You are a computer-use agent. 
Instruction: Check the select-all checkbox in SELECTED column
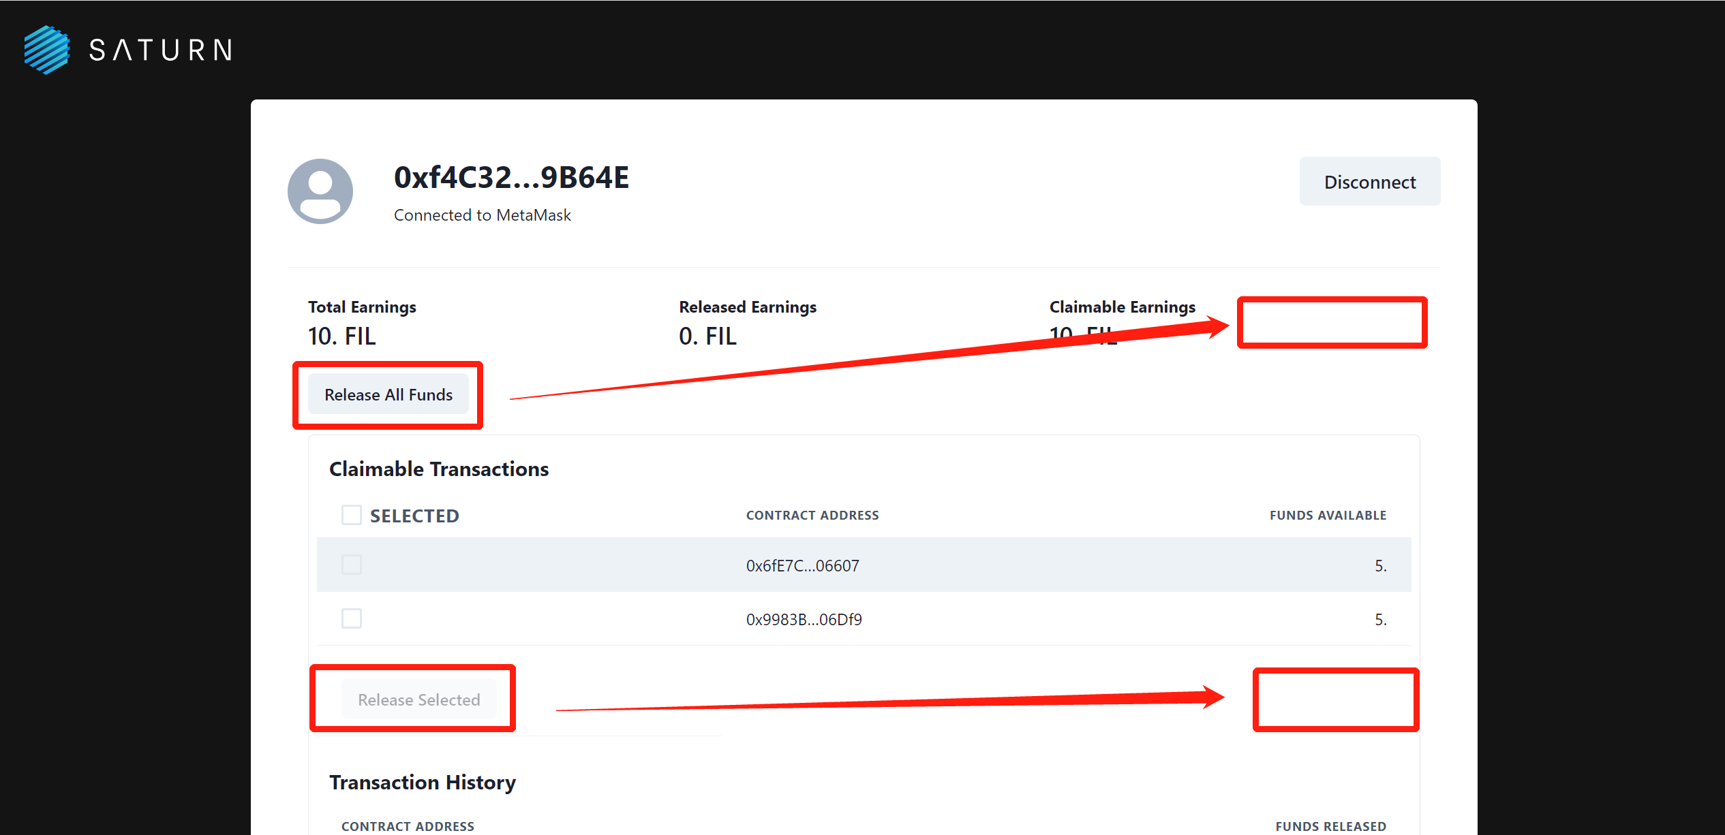pos(351,515)
